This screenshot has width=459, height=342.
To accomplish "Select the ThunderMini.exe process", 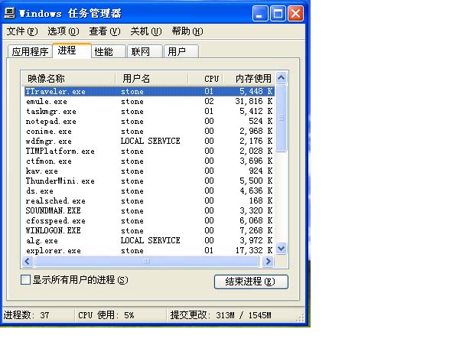I will 149,181.
